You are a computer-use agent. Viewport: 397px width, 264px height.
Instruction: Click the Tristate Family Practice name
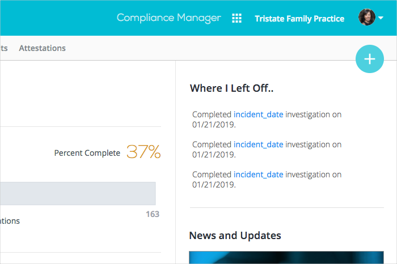click(x=299, y=19)
